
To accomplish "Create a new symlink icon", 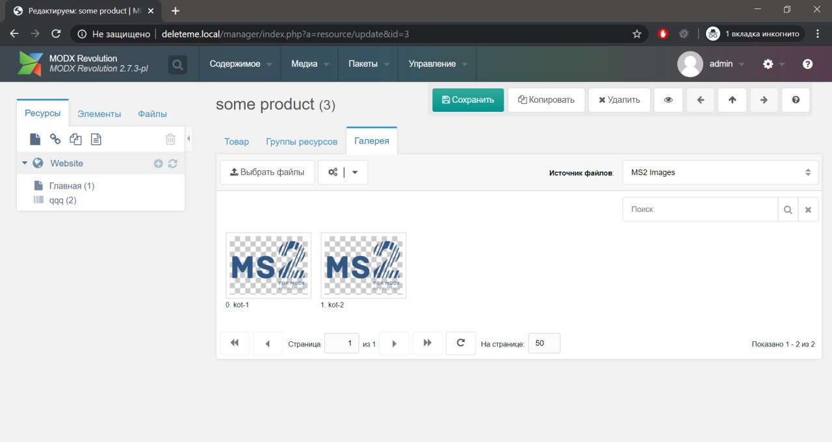I will tap(75, 139).
